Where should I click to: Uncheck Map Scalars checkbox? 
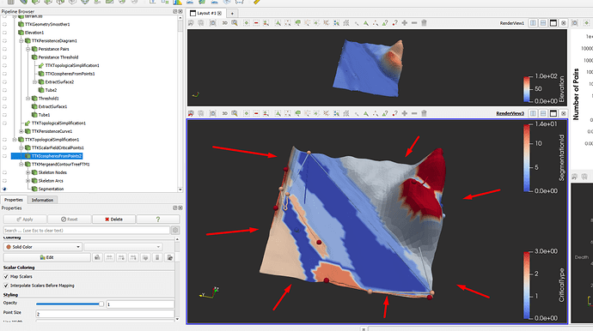6,277
